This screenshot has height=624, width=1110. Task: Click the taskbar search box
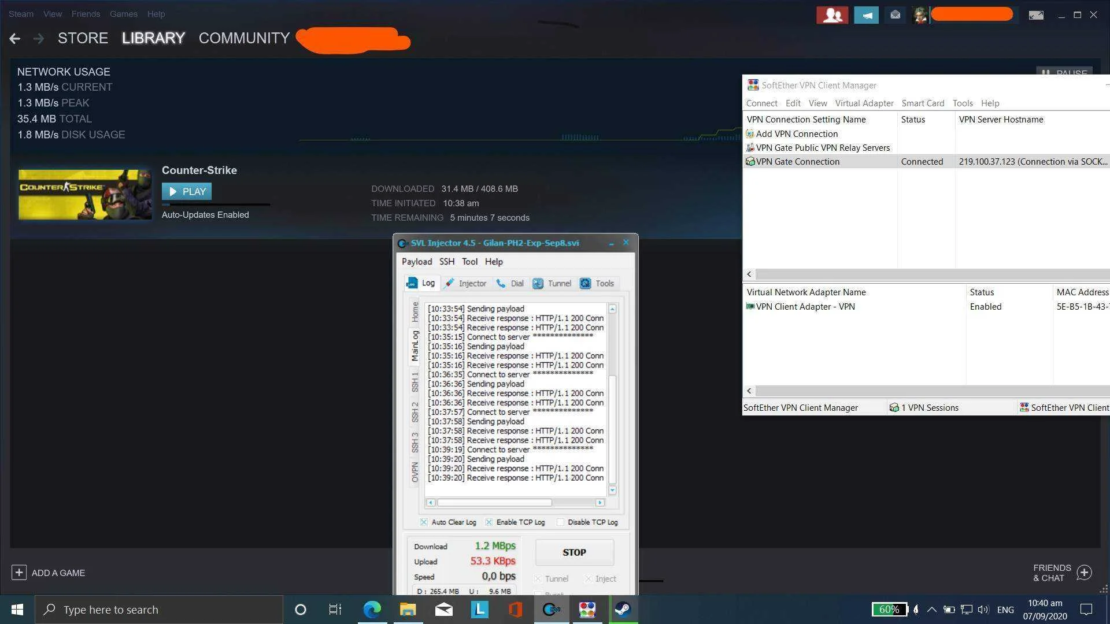[159, 610]
